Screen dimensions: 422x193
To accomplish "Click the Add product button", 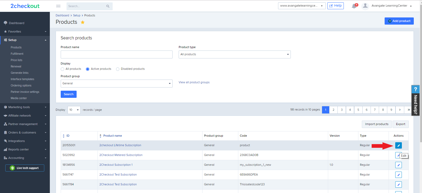I will click(399, 21).
